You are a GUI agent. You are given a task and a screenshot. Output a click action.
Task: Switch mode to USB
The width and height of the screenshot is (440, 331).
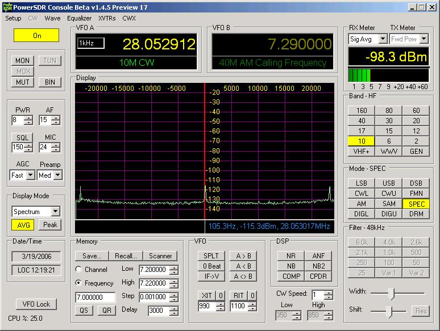click(389, 183)
